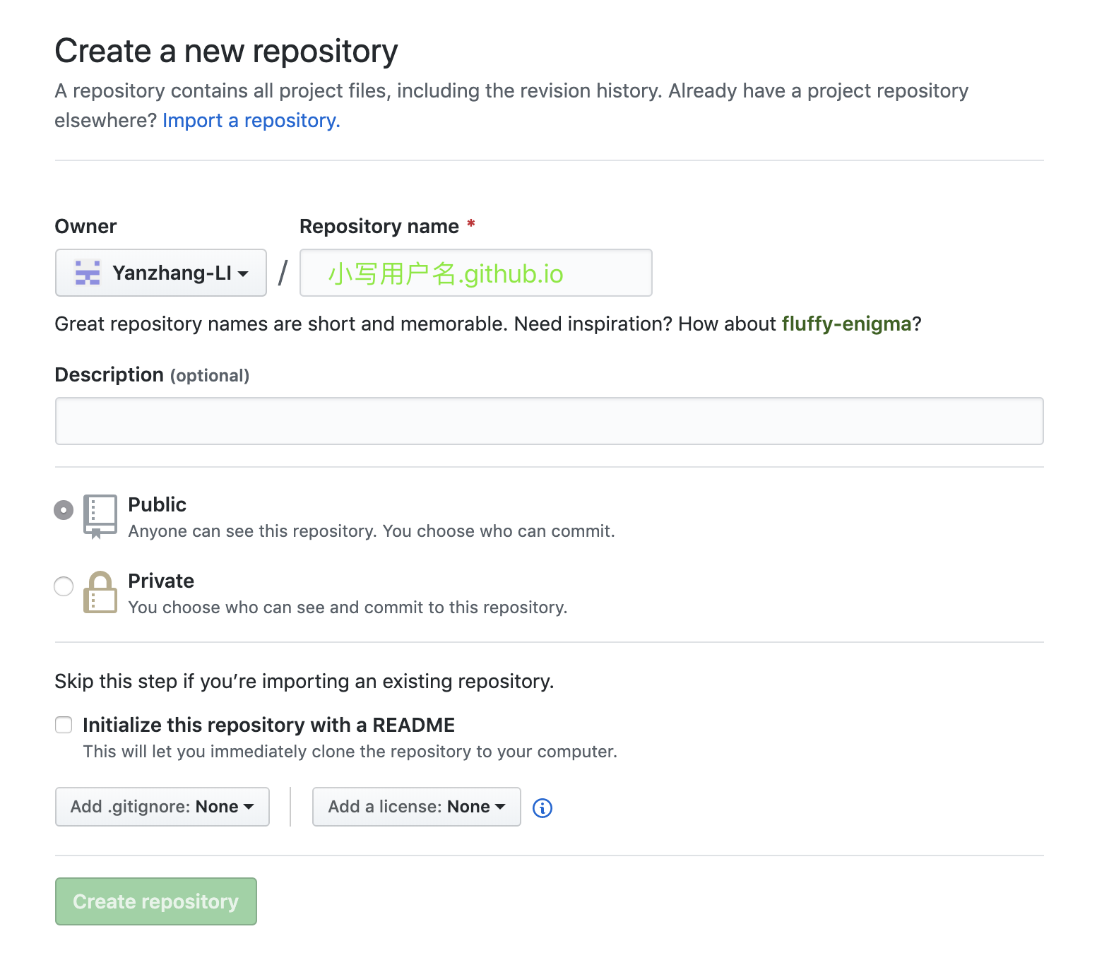The height and width of the screenshot is (965, 1109).
Task: Click the Create repository button
Action: [x=155, y=901]
